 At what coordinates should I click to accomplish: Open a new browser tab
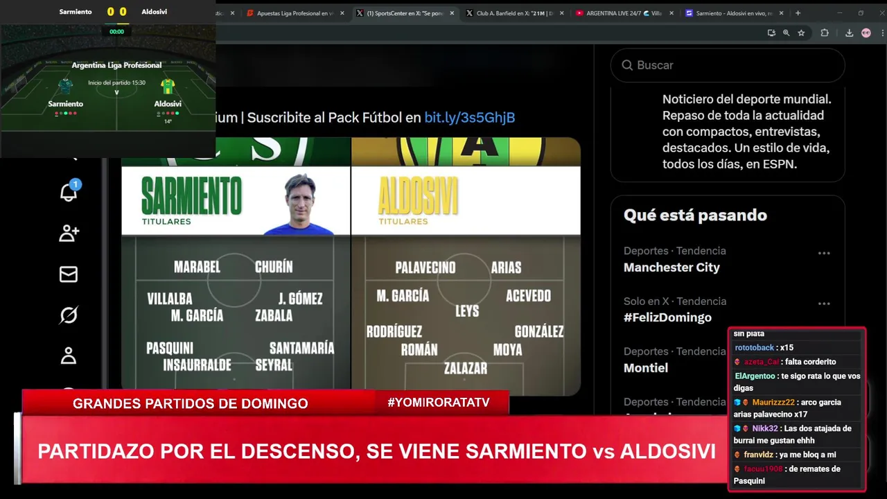tap(798, 12)
